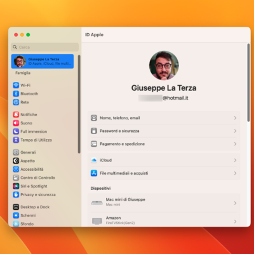Open Privacy e sicurezza hand icon

pos(16,194)
